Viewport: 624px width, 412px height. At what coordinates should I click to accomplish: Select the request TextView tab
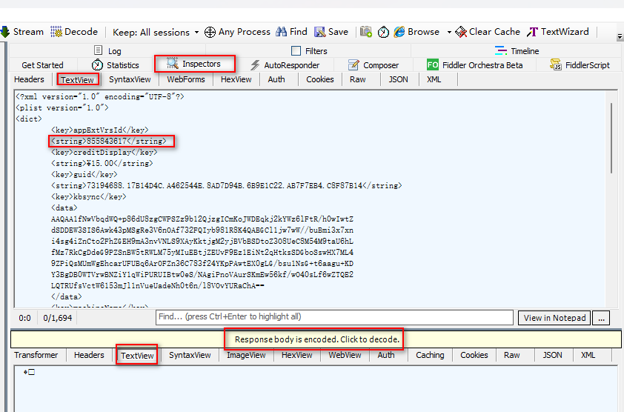pos(77,79)
